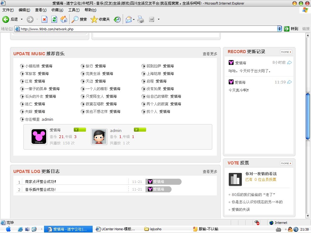Click scrollbar down arrow at the bottom
311x233 pixels.
308,216
